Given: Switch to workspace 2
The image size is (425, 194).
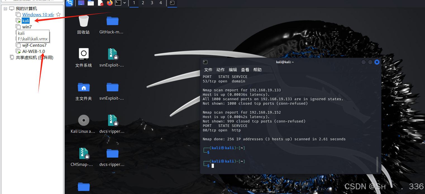Looking at the screenshot, I should point(143,3).
